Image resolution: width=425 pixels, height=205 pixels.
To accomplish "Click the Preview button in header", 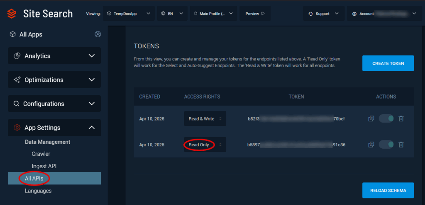I will pyautogui.click(x=255, y=14).
